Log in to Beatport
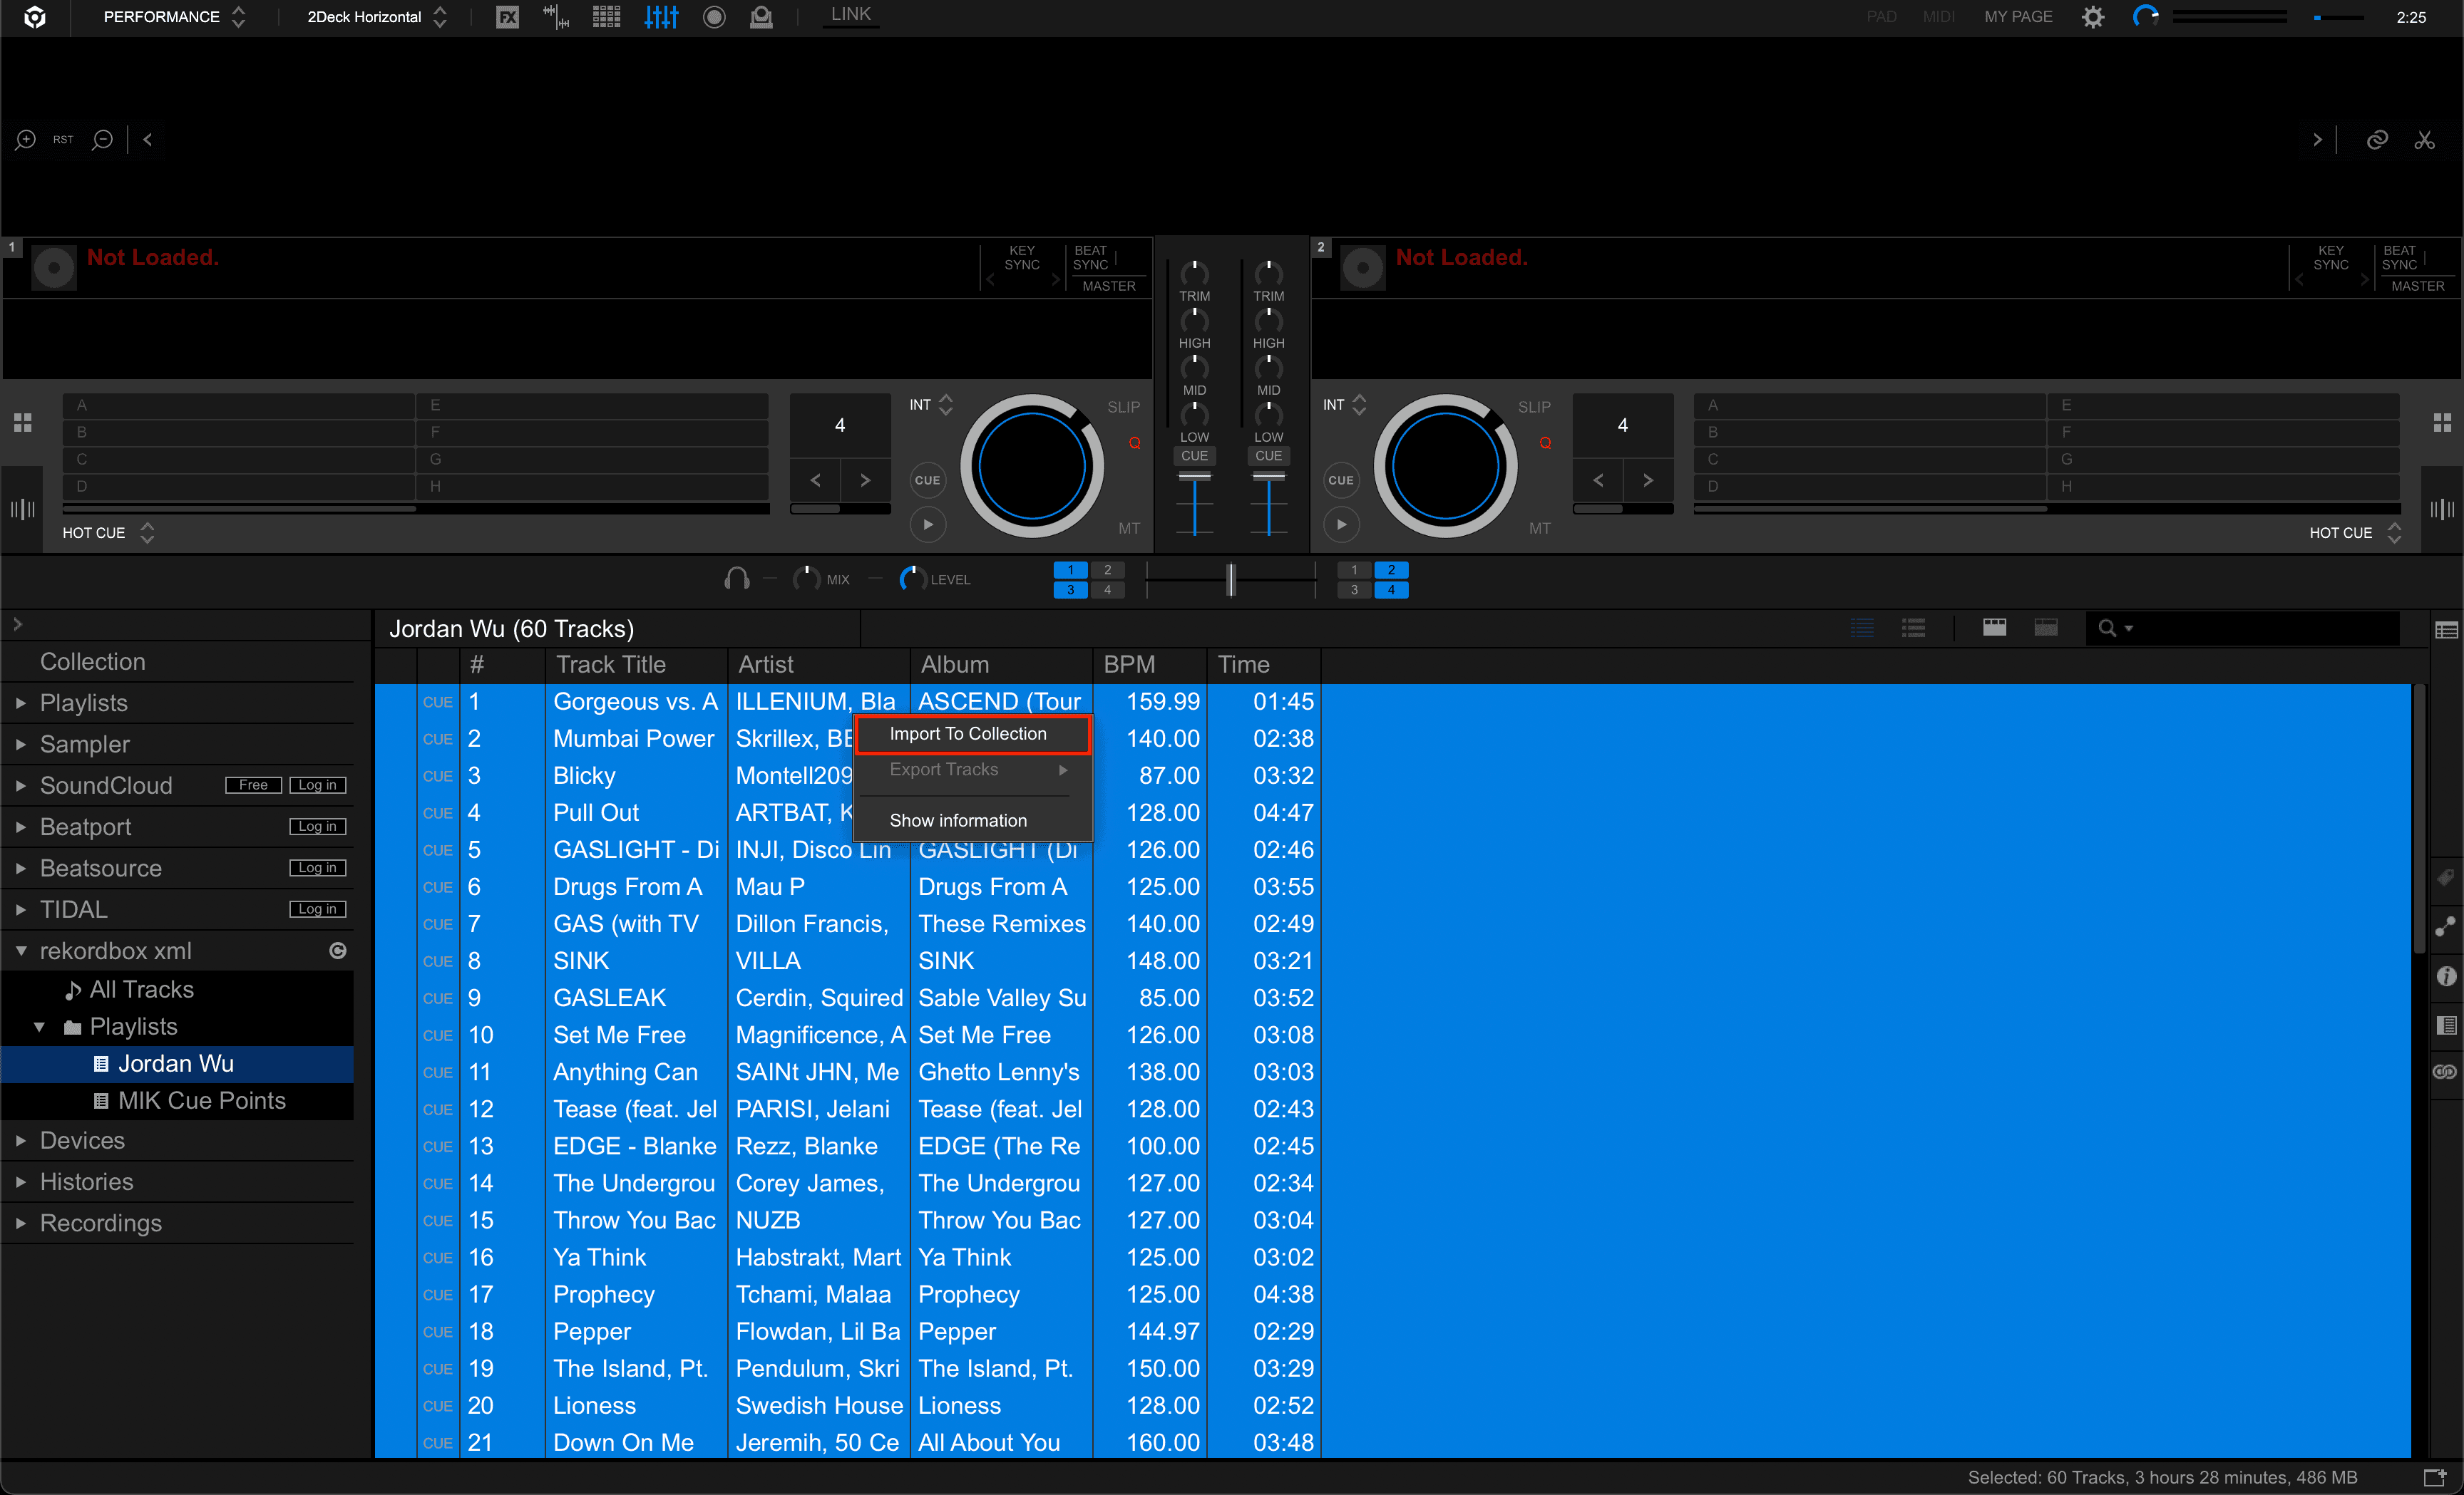 pyautogui.click(x=317, y=827)
